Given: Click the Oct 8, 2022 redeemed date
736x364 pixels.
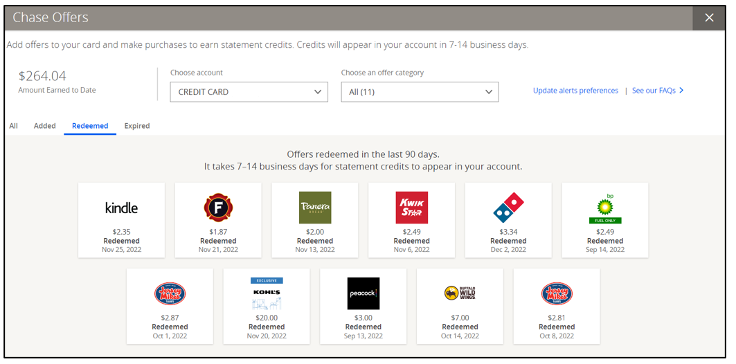Looking at the screenshot, I should point(557,336).
